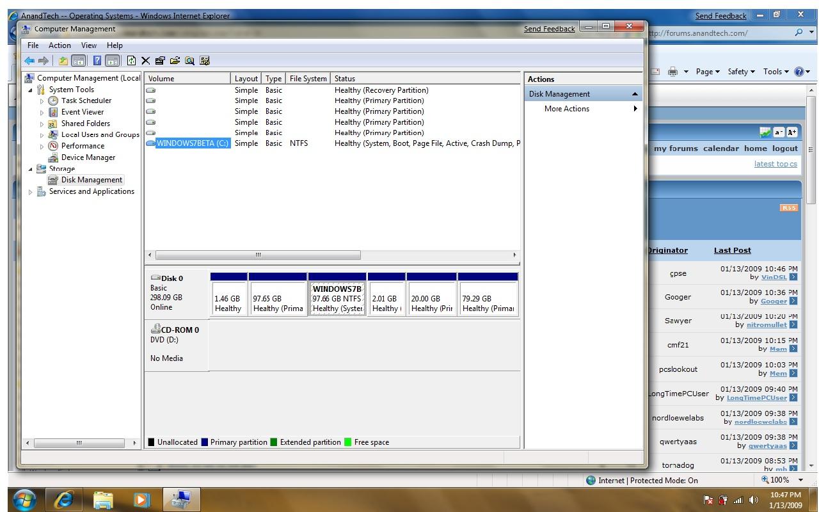Click the Free space green legend swatch
The width and height of the screenshot is (819, 512).
[x=348, y=442]
